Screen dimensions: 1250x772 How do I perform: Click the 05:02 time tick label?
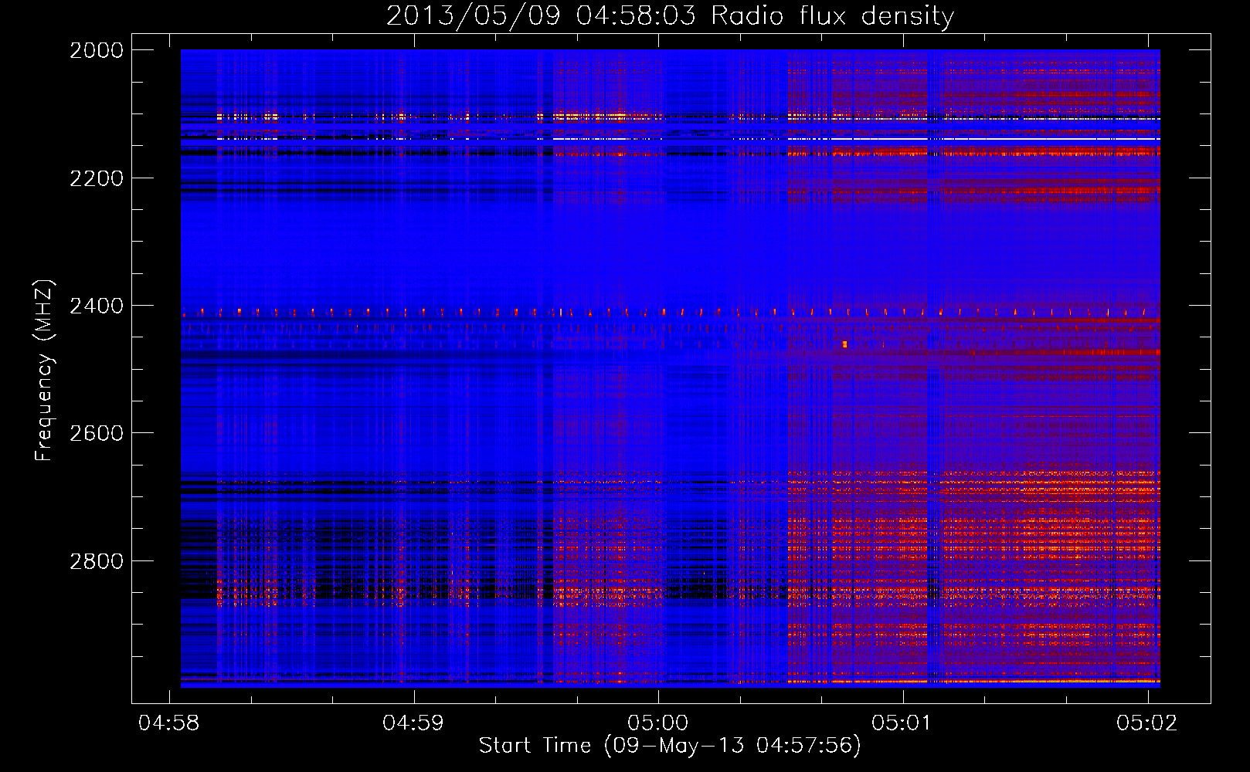[1147, 723]
